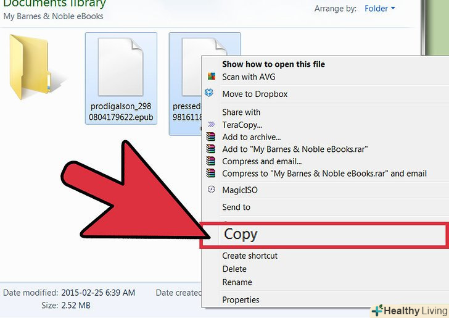The image size is (449, 318).
Task: Click the Documents library heading
Action: tap(54, 4)
